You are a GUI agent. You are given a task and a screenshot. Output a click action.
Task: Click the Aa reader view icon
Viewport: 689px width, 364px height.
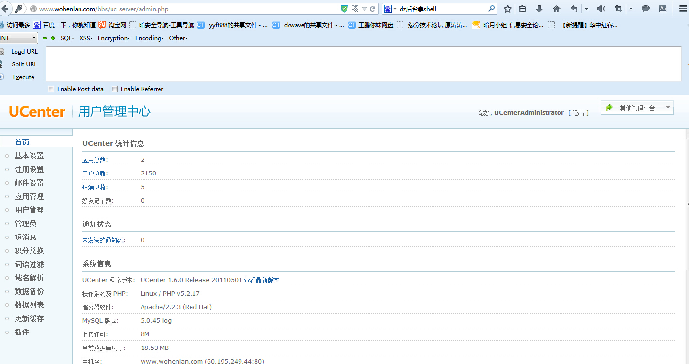click(663, 9)
